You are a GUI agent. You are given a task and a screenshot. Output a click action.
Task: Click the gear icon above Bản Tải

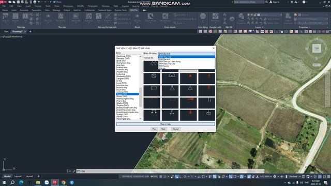(232, 19)
